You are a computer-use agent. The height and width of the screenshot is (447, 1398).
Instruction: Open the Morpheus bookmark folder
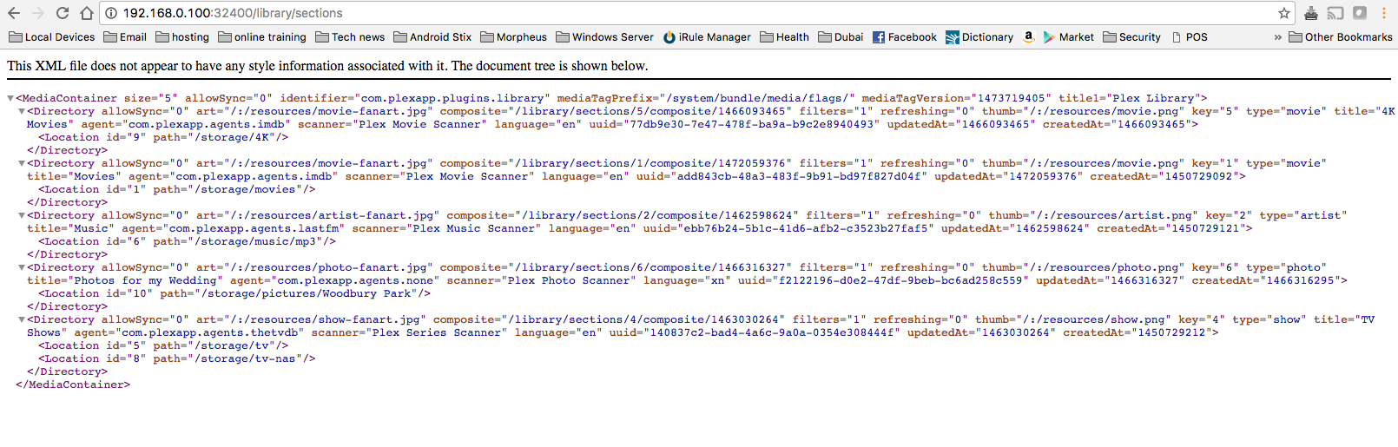tap(513, 37)
